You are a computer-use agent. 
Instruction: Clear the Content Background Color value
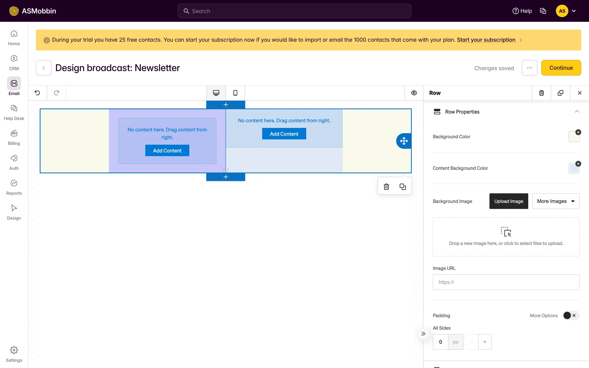pos(578,164)
